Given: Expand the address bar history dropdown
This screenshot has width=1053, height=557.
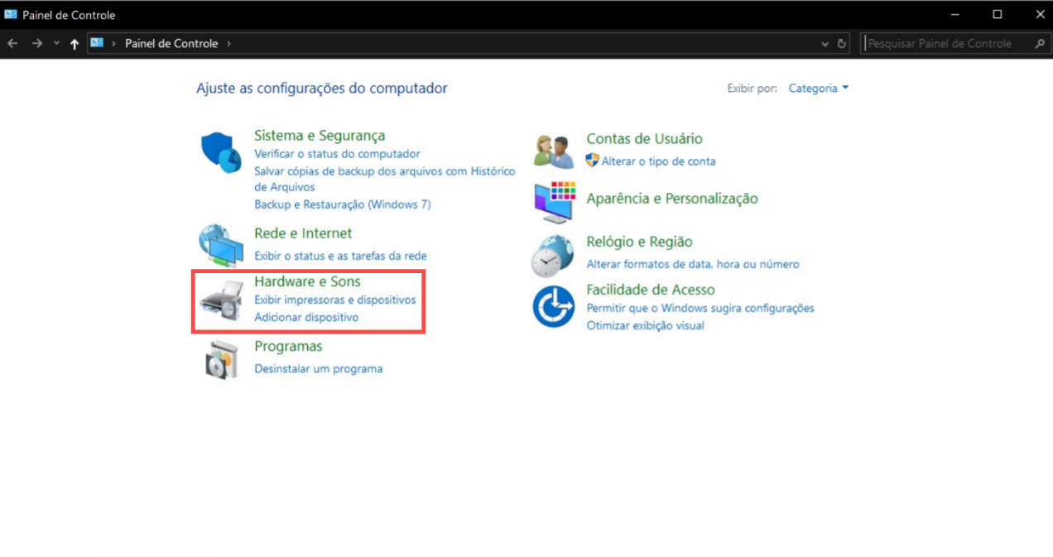Looking at the screenshot, I should (825, 44).
